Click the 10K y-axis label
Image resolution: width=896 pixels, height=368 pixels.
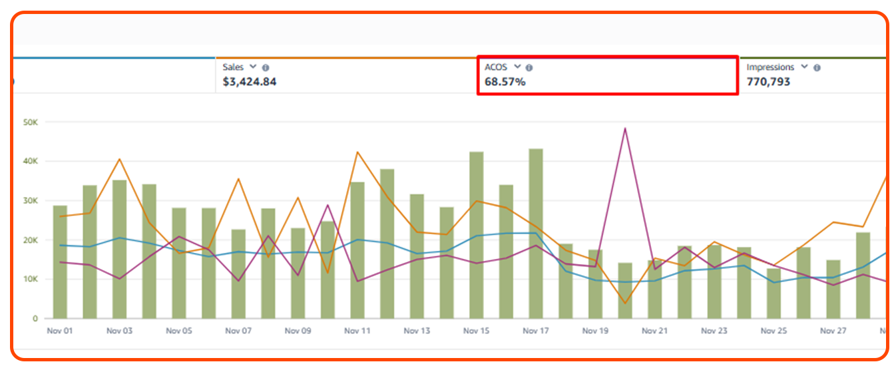[x=30, y=279]
